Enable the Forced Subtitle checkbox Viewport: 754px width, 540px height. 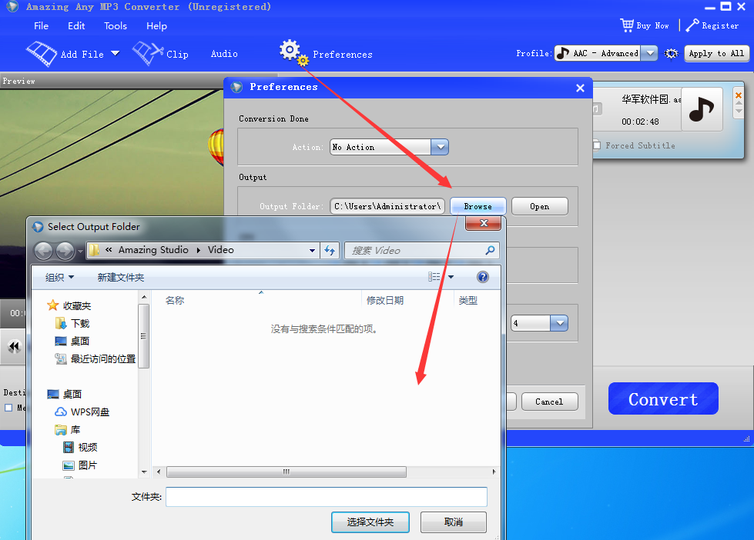click(x=596, y=145)
